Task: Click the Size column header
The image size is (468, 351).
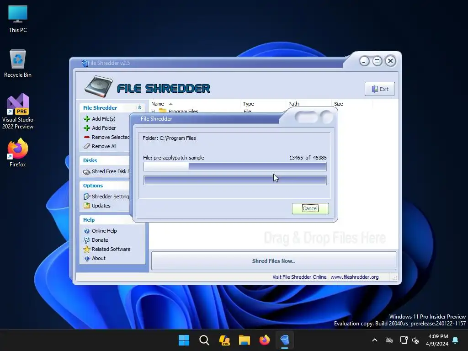Action: tap(352, 104)
